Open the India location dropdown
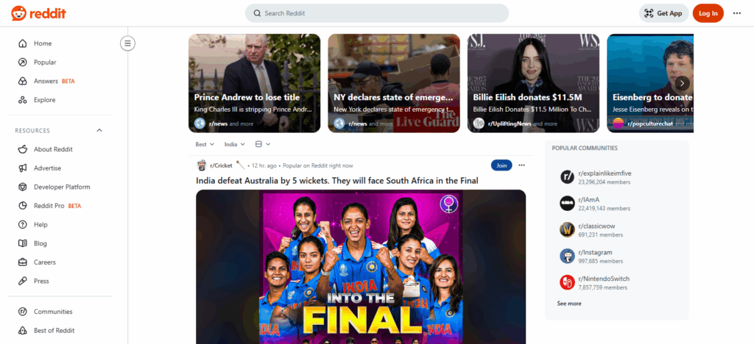The image size is (754, 344). point(235,144)
